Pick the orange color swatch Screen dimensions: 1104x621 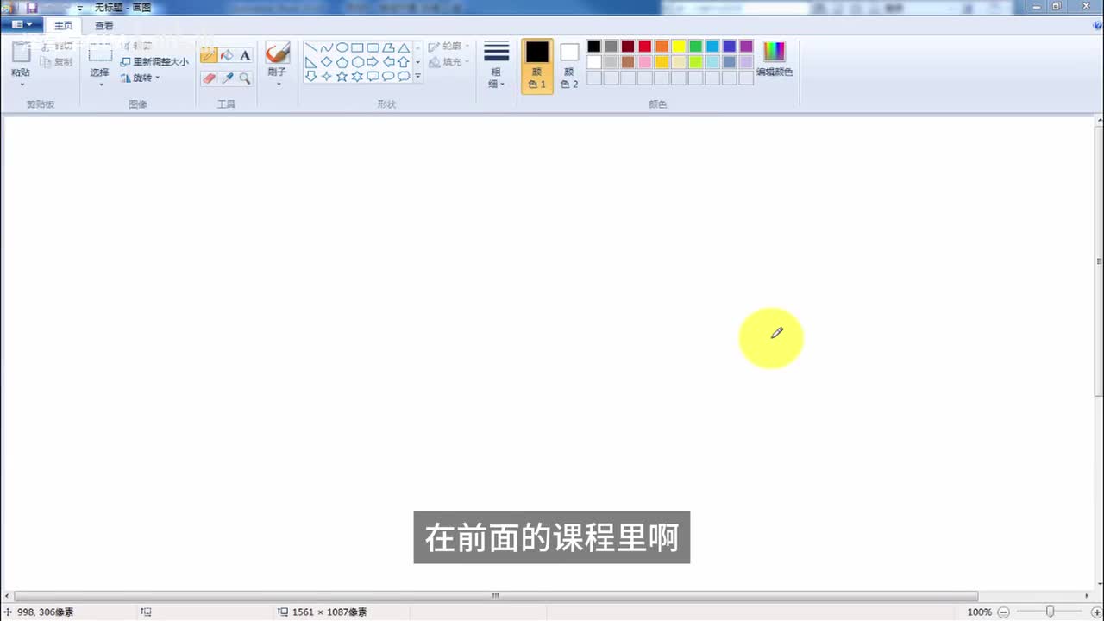[662, 47]
